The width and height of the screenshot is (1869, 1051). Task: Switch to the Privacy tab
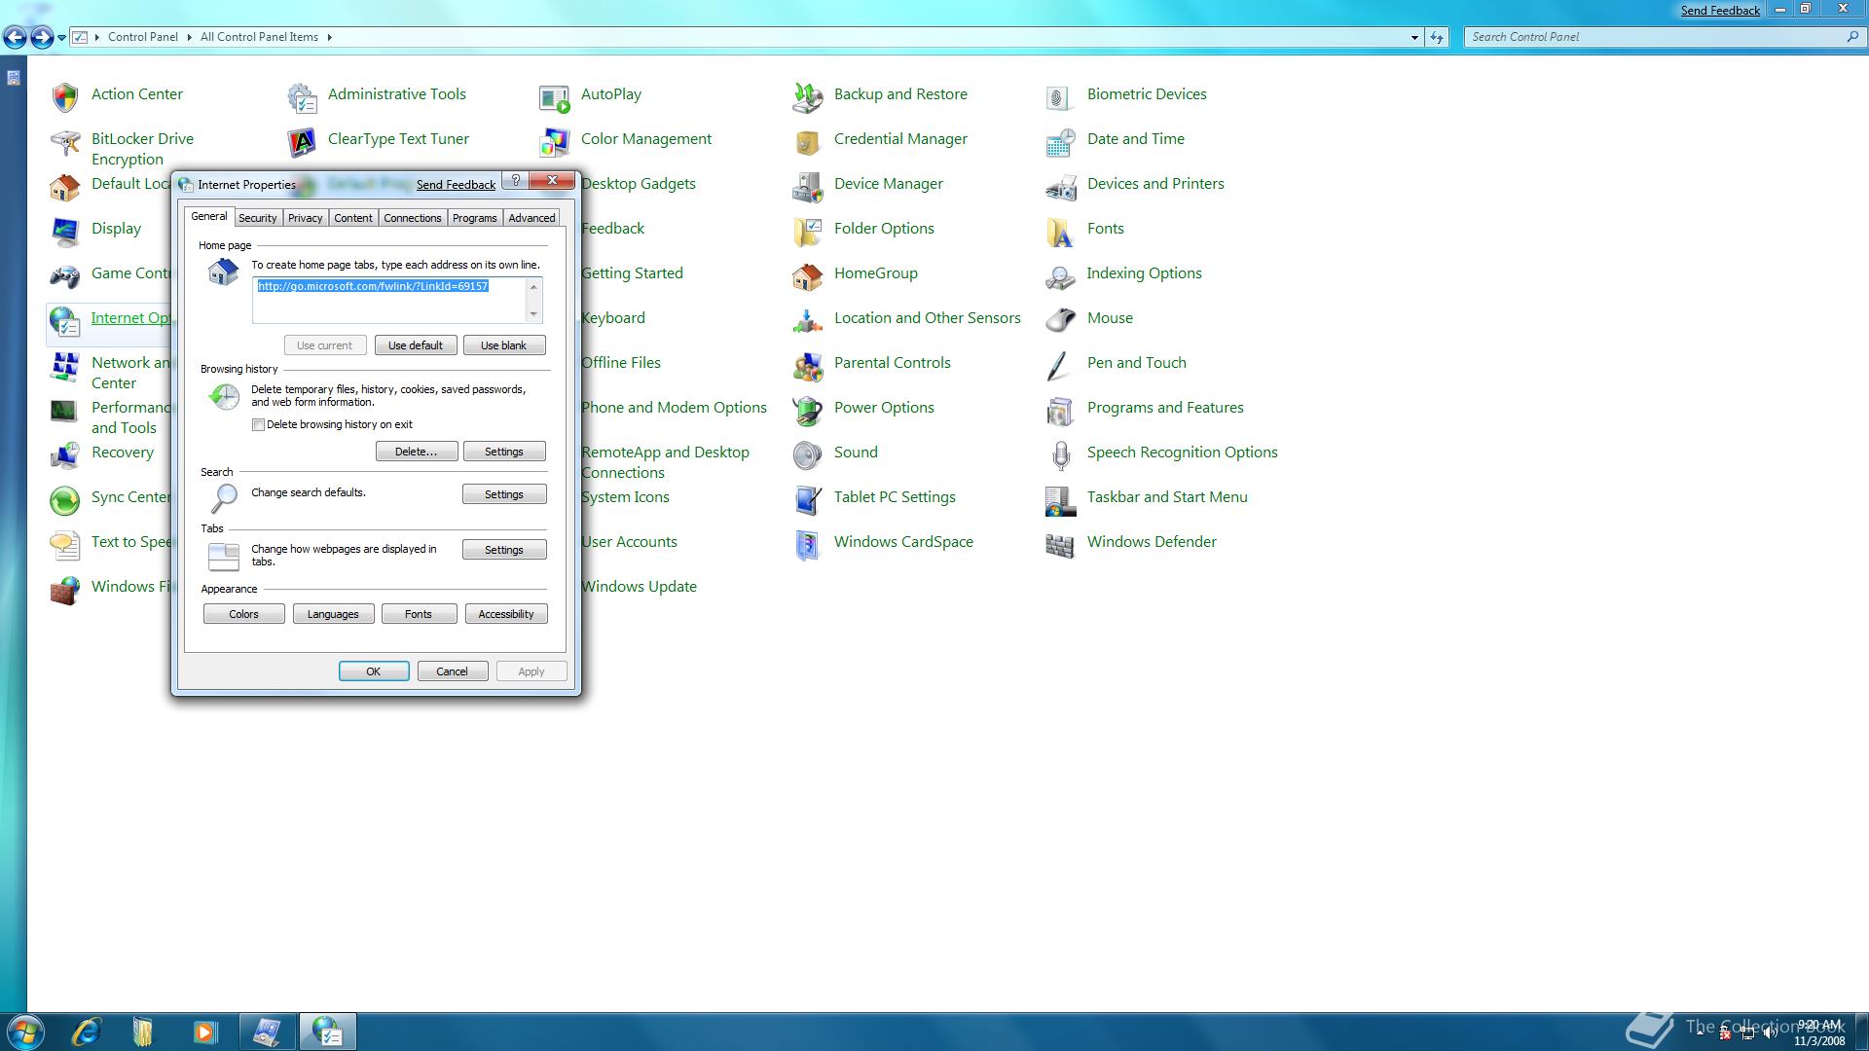click(305, 218)
